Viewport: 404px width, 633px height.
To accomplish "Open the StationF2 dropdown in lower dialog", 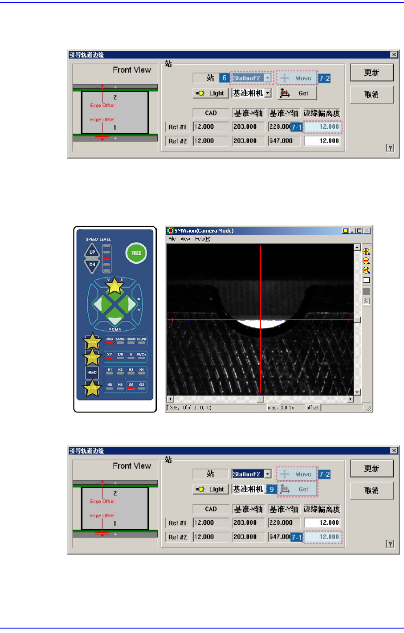I will [267, 474].
